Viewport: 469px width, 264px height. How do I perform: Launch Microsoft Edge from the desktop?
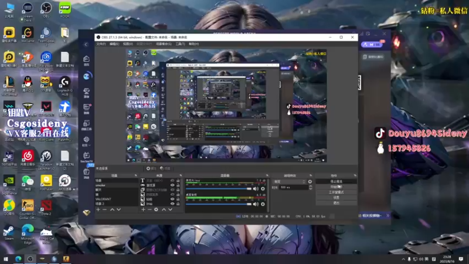27,231
